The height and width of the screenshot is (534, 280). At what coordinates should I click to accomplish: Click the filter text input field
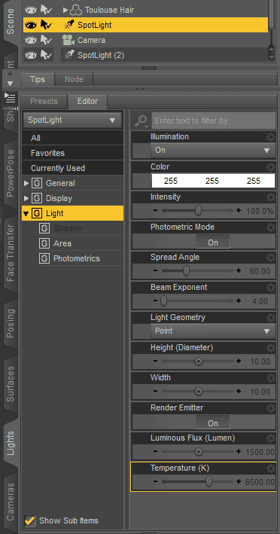tap(213, 121)
